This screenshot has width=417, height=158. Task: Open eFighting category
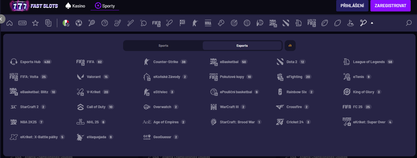294,77
